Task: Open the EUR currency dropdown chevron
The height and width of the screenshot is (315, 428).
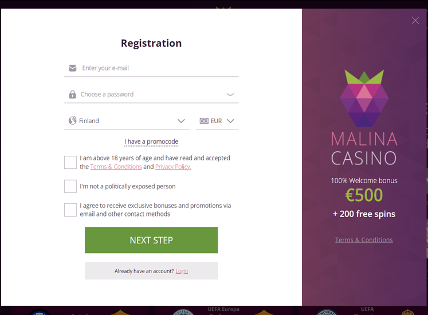Action: (x=230, y=121)
